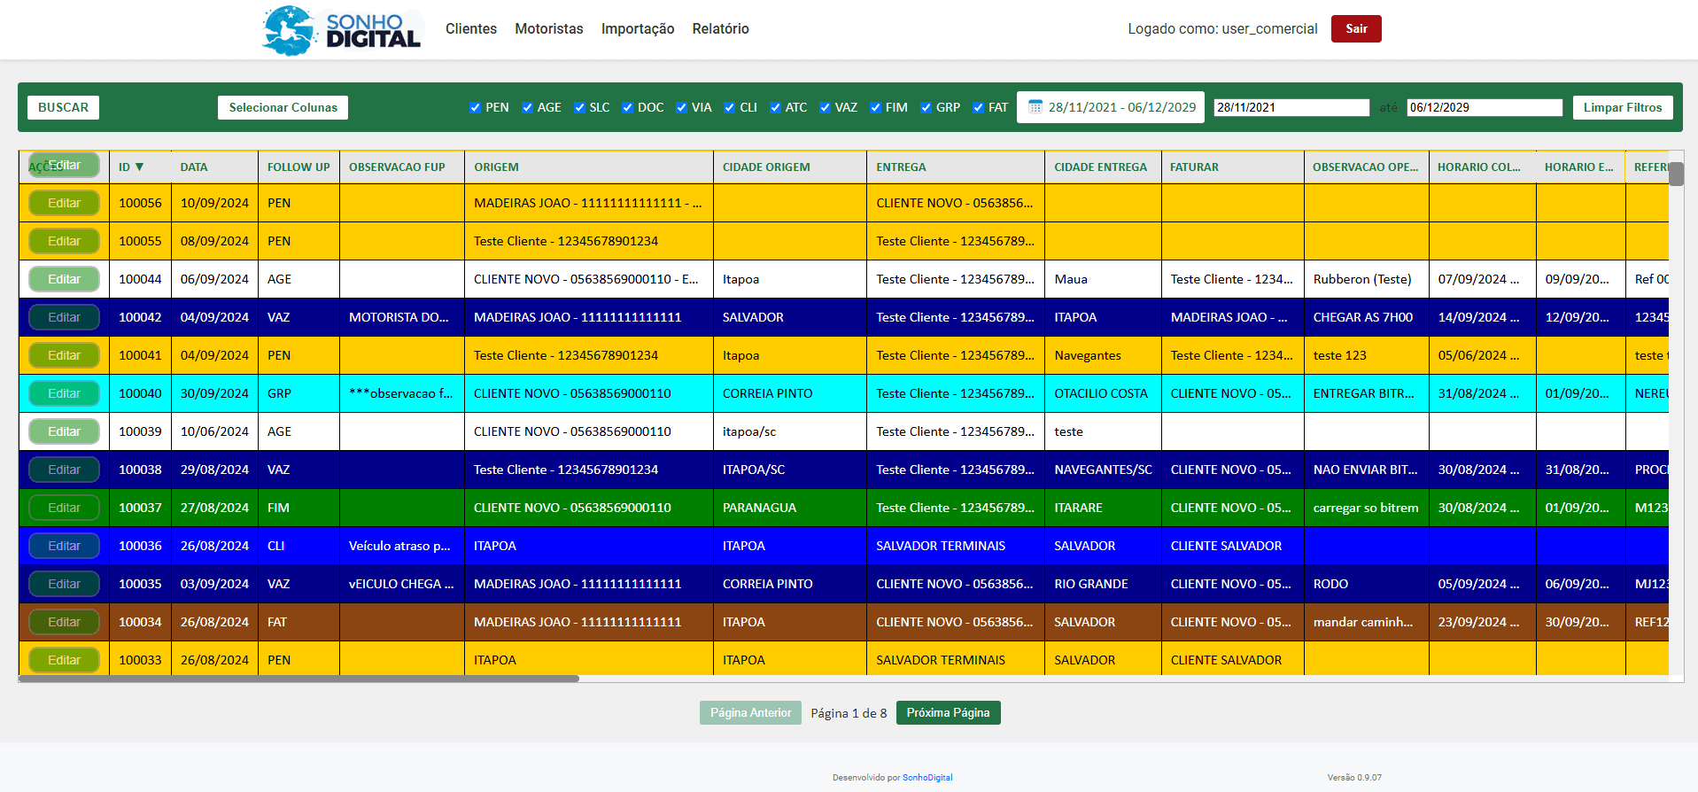Toggle the VAZ status checkbox
Screen dimensions: 1698x792
click(825, 107)
